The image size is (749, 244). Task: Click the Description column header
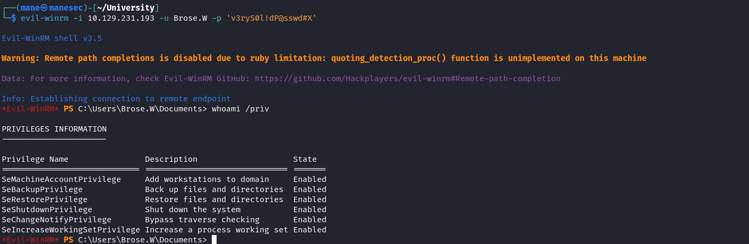click(x=171, y=159)
